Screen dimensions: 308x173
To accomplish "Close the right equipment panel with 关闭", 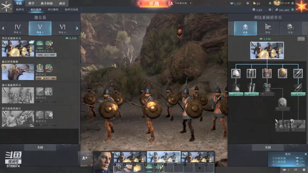I will pos(268,147).
